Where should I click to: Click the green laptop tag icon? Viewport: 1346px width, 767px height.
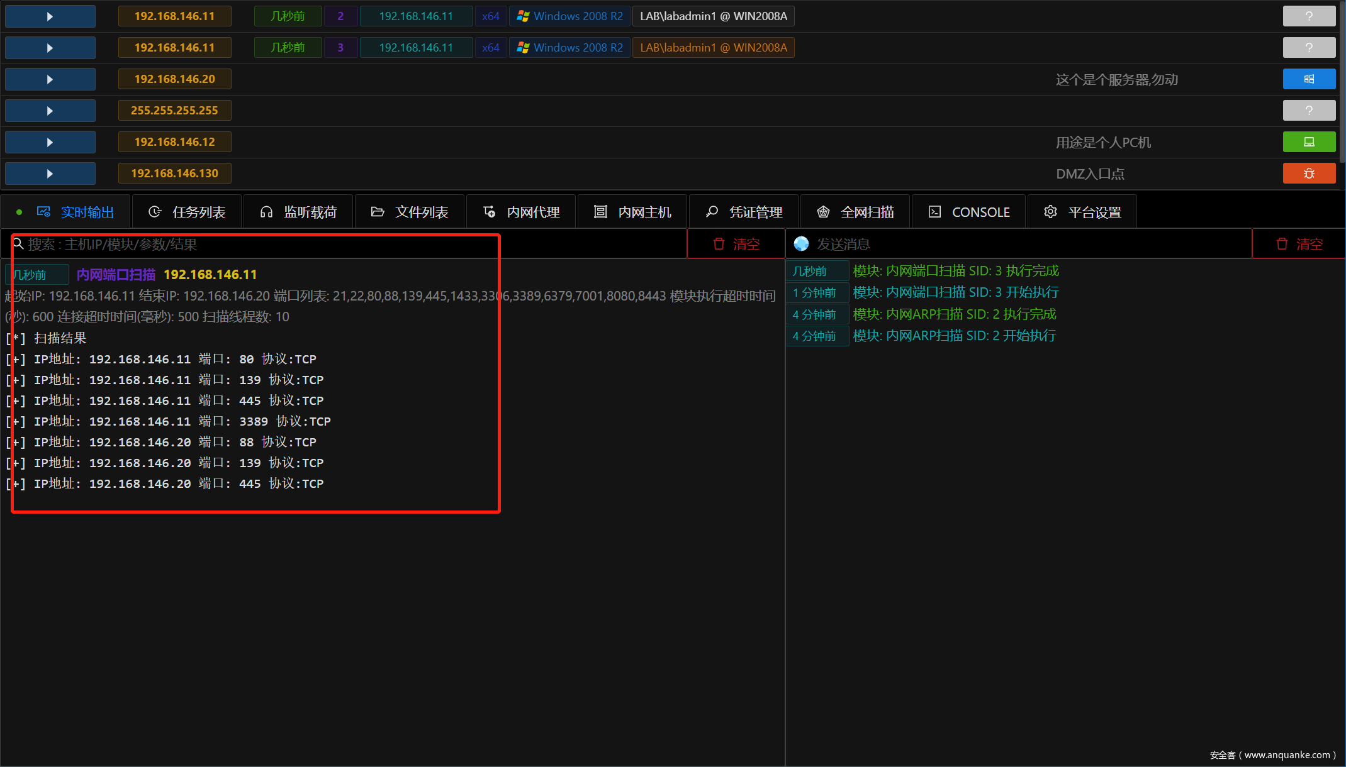tap(1309, 142)
